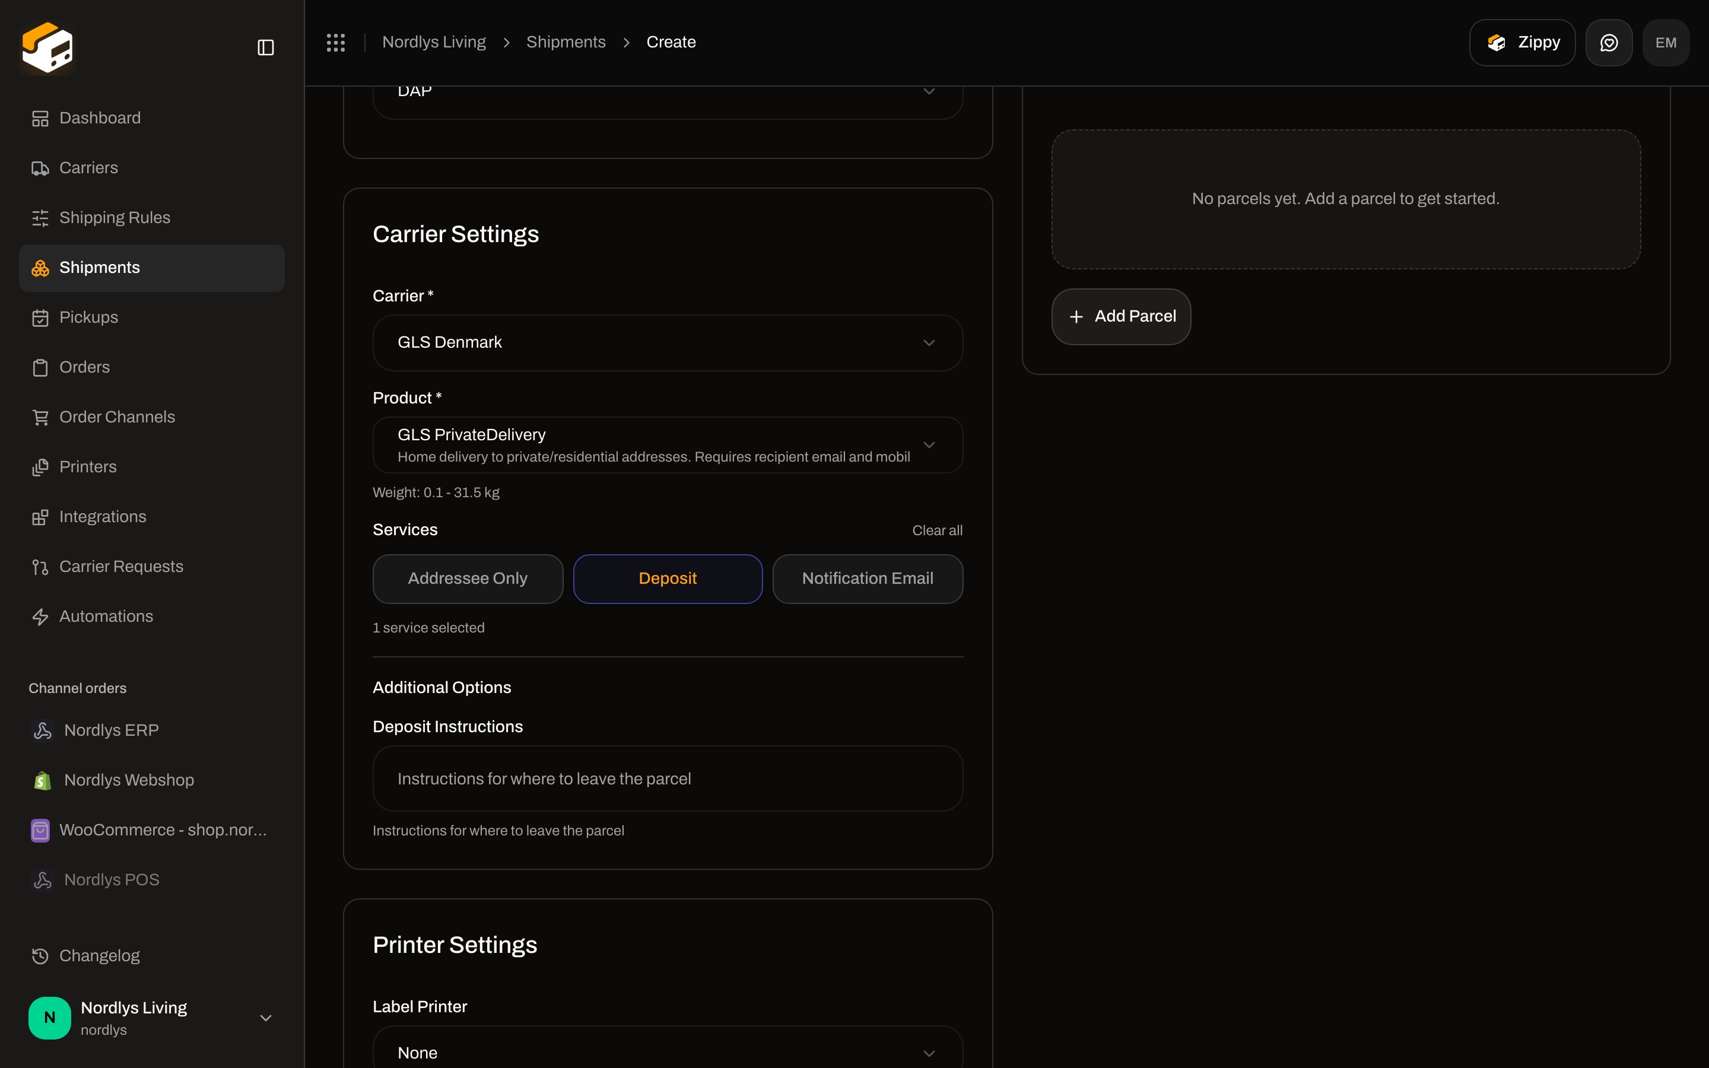The image size is (1709, 1068).
Task: Click the Printer Settings heading
Action: [x=455, y=945]
